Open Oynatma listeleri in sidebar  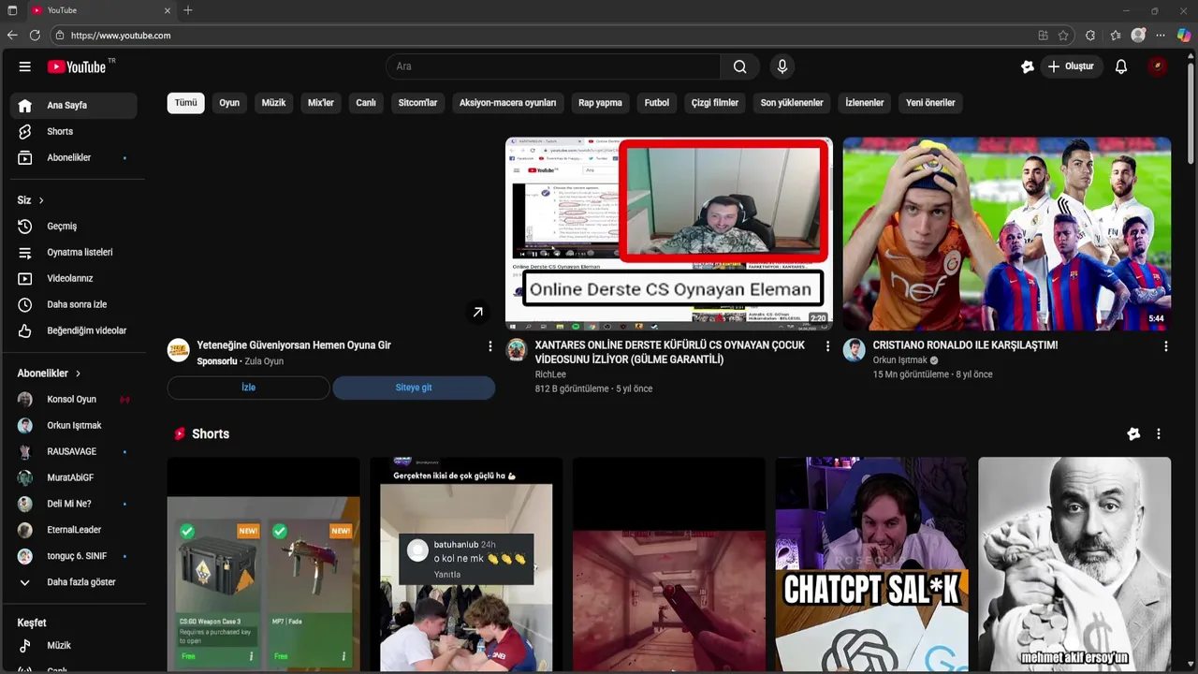point(74,253)
